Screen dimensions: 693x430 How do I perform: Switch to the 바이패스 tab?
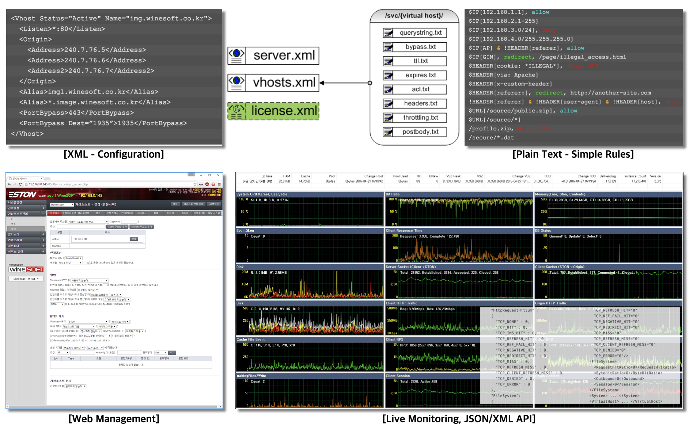(141, 213)
